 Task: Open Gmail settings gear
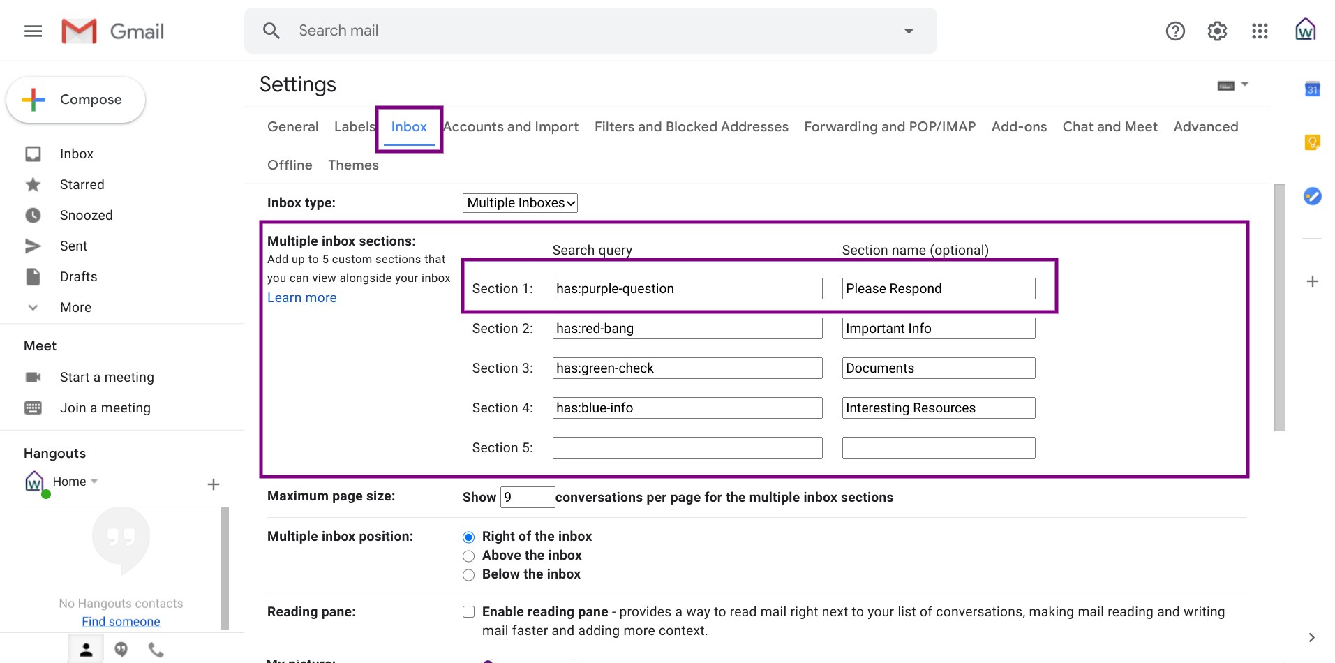point(1216,31)
